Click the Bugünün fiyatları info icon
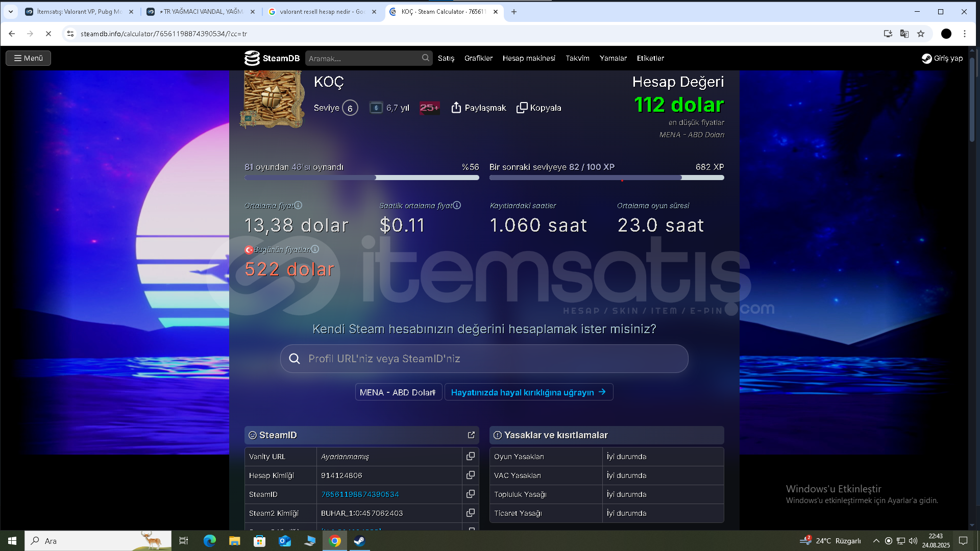The width and height of the screenshot is (980, 551). tap(315, 249)
